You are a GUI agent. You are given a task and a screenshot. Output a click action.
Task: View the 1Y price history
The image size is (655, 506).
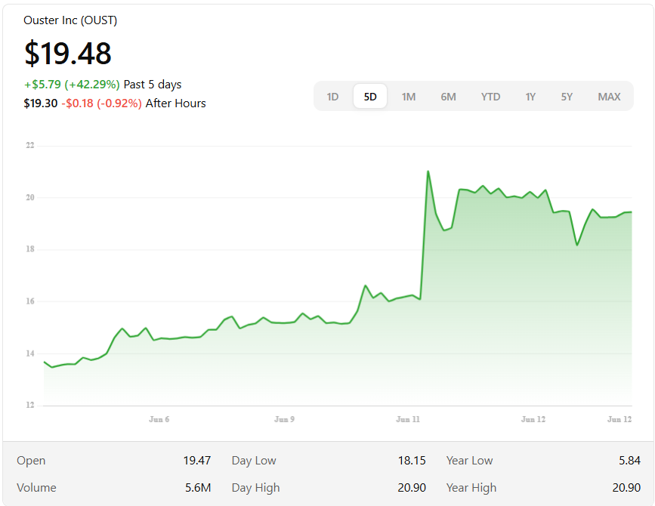click(530, 97)
